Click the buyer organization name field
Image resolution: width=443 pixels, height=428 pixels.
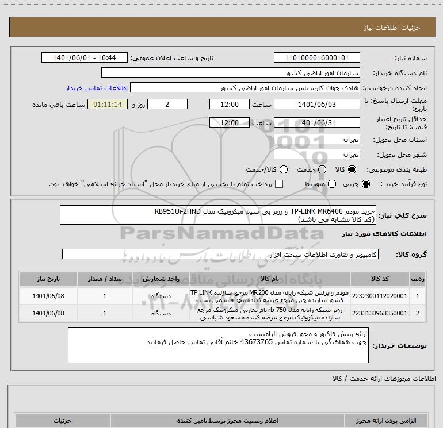[231, 72]
